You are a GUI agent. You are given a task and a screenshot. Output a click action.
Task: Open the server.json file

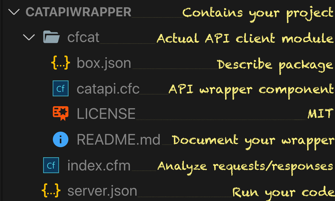(x=102, y=191)
